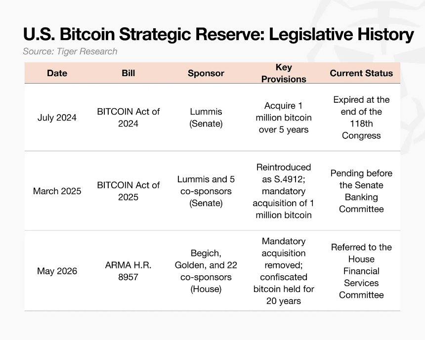Click the 'Key Provisions' column header
Viewport: 425px width, 340px height.
[284, 73]
